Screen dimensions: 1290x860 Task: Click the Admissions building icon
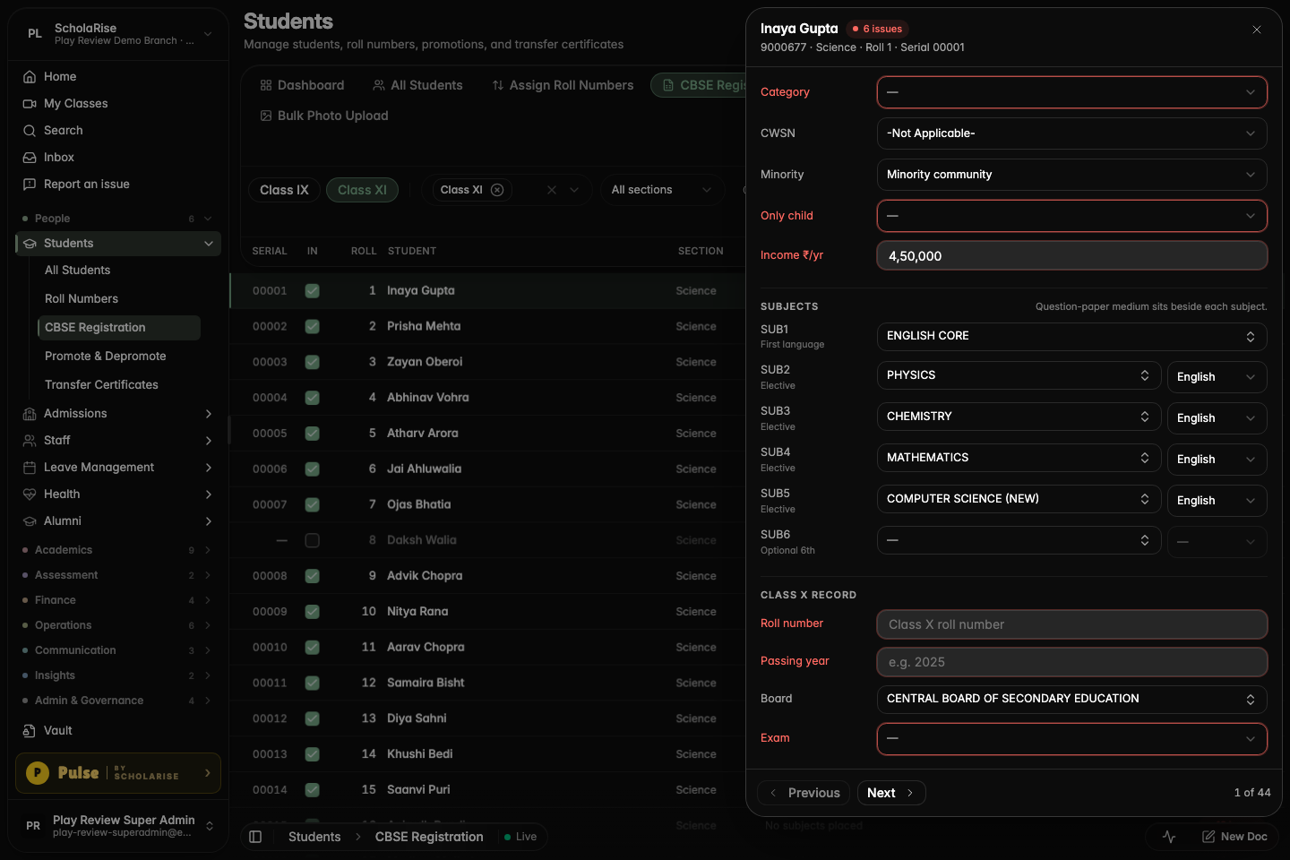[30, 414]
